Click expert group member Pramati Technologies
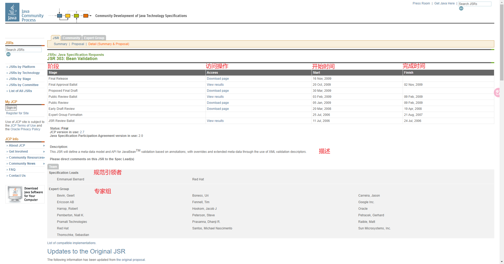Viewport: 504px width, 264px height. [72, 222]
